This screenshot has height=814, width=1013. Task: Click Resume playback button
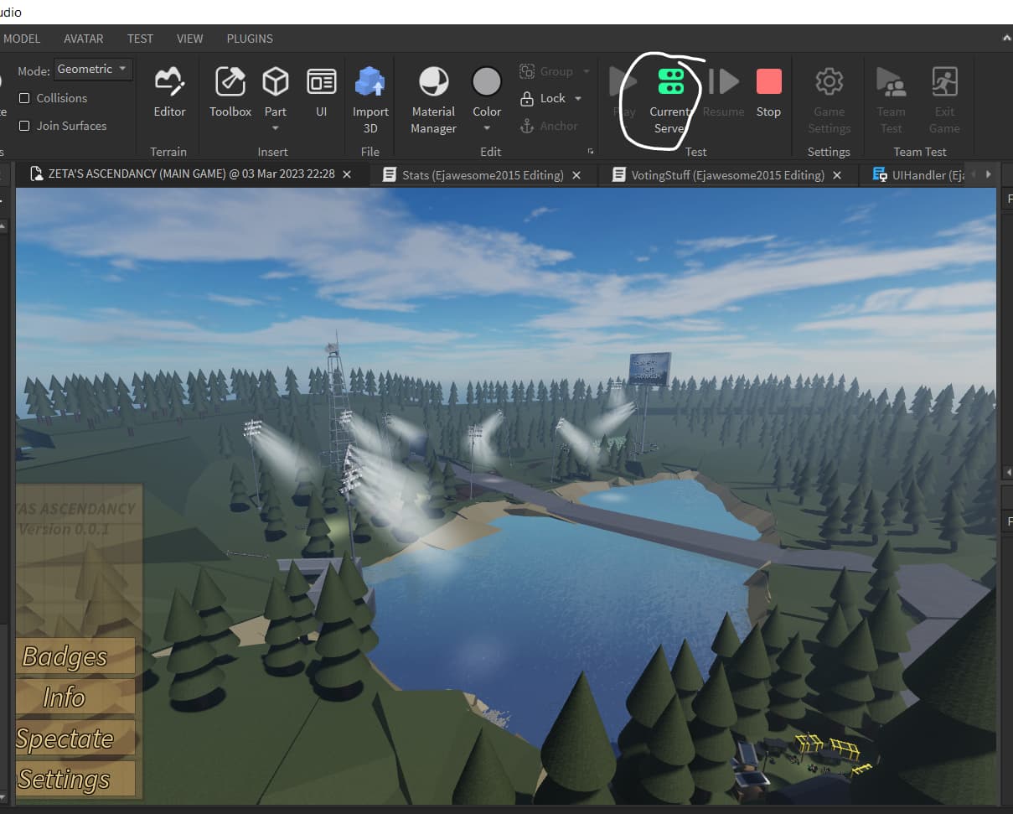tap(724, 92)
